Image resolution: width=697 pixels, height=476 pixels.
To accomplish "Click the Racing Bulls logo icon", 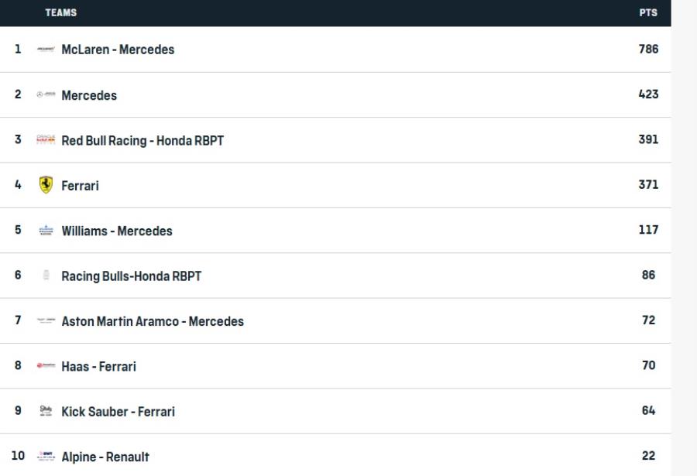I will pyautogui.click(x=46, y=276).
